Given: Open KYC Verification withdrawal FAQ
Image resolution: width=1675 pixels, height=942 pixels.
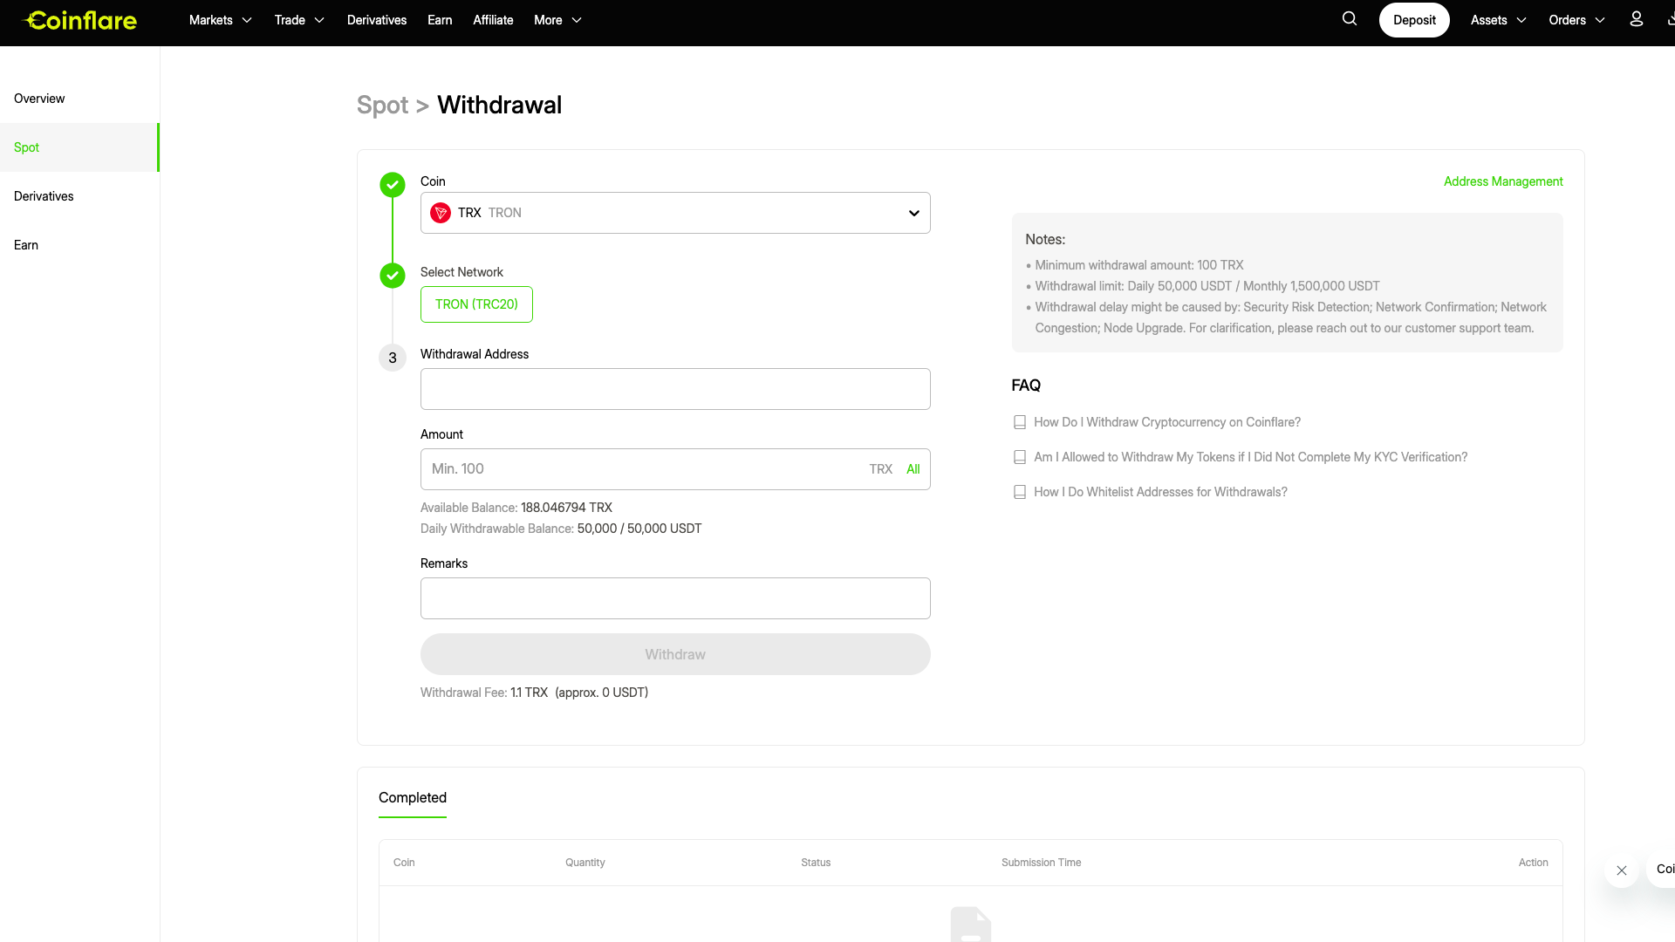Looking at the screenshot, I should 1251,457.
